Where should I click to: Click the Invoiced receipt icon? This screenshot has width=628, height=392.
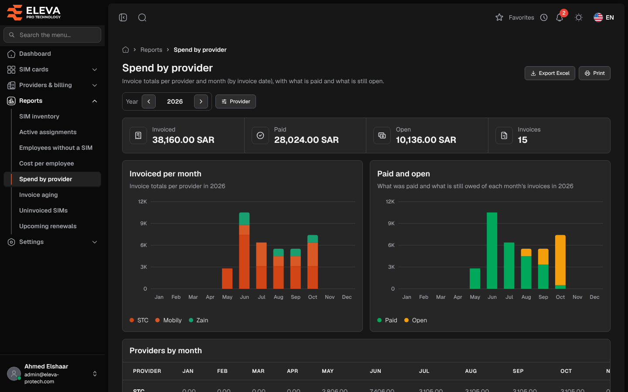[x=138, y=135]
